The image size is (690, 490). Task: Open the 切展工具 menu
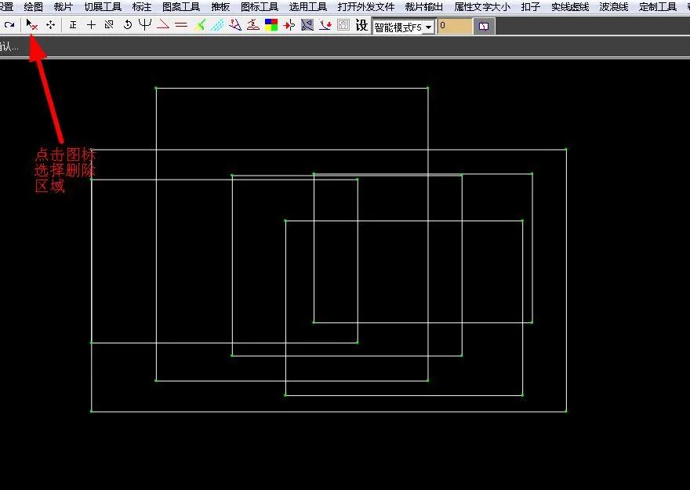(103, 6)
